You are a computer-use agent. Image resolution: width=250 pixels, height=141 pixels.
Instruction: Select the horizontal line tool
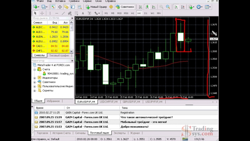pos(57,13)
